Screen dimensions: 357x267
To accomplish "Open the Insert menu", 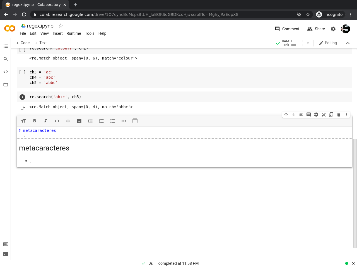I will (x=58, y=33).
